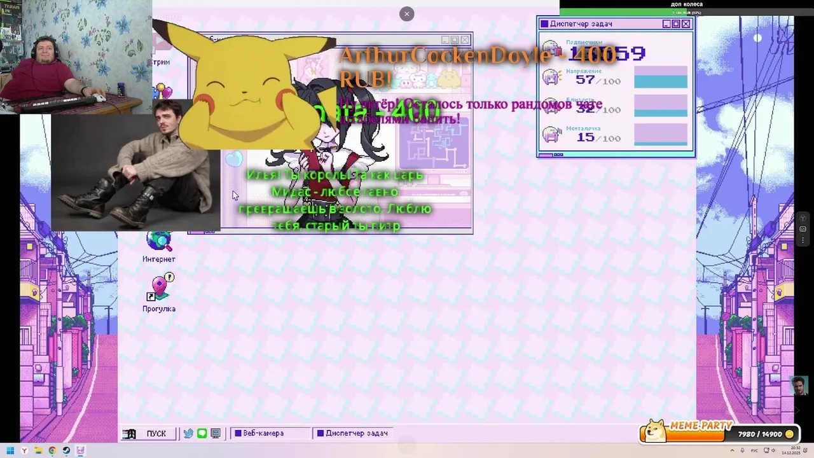The image size is (814, 458).
Task: Click the Meme Party coin icon
Action: pyautogui.click(x=789, y=434)
